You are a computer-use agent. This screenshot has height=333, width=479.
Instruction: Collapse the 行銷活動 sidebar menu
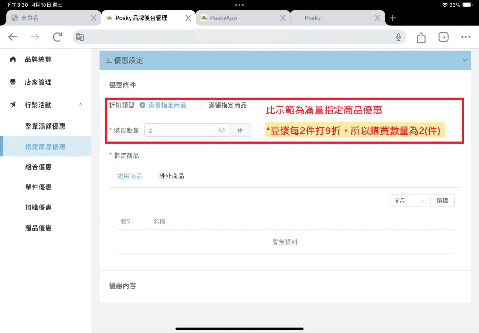click(x=80, y=104)
